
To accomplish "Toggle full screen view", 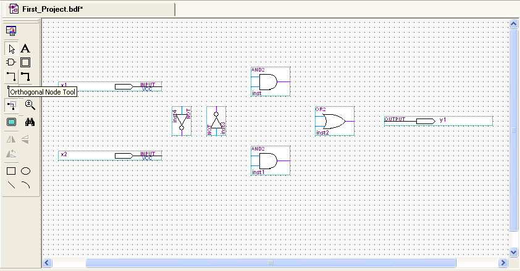I will tap(11, 122).
